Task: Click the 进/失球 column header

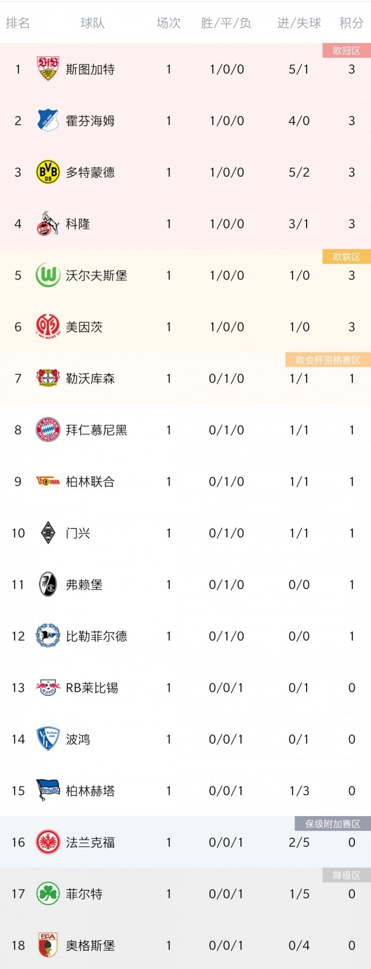Action: [299, 23]
